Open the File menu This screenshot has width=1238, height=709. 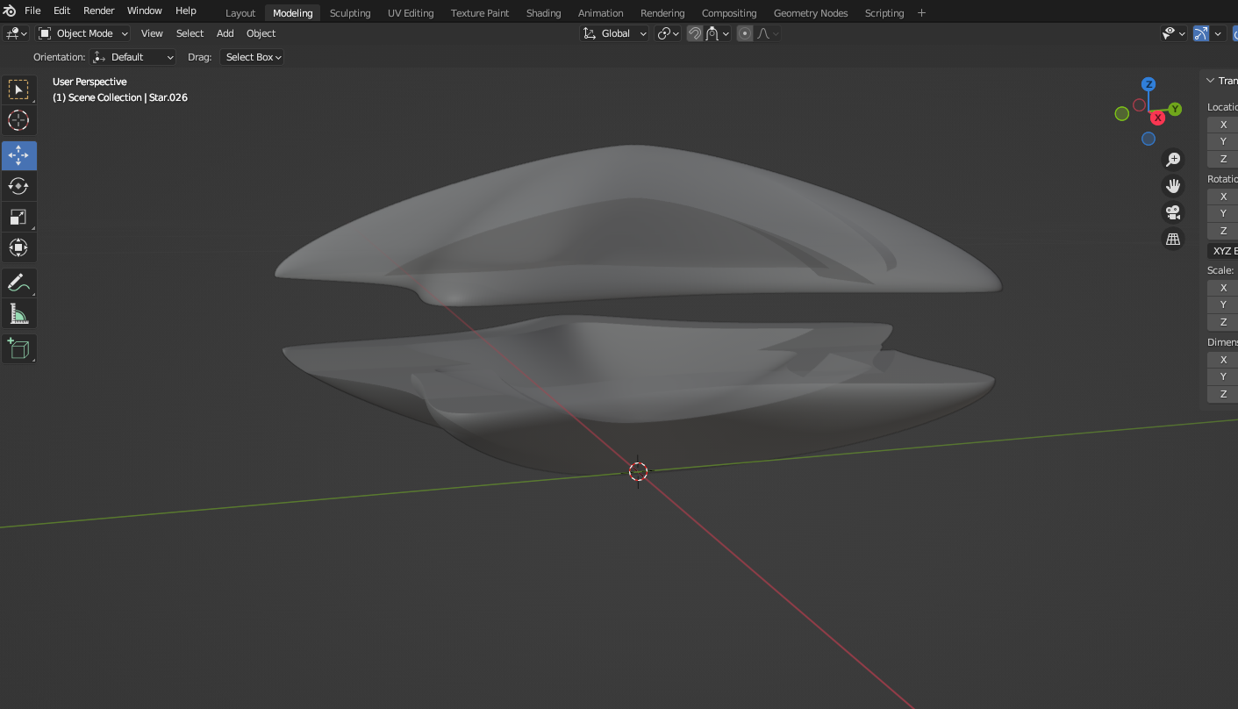(32, 11)
